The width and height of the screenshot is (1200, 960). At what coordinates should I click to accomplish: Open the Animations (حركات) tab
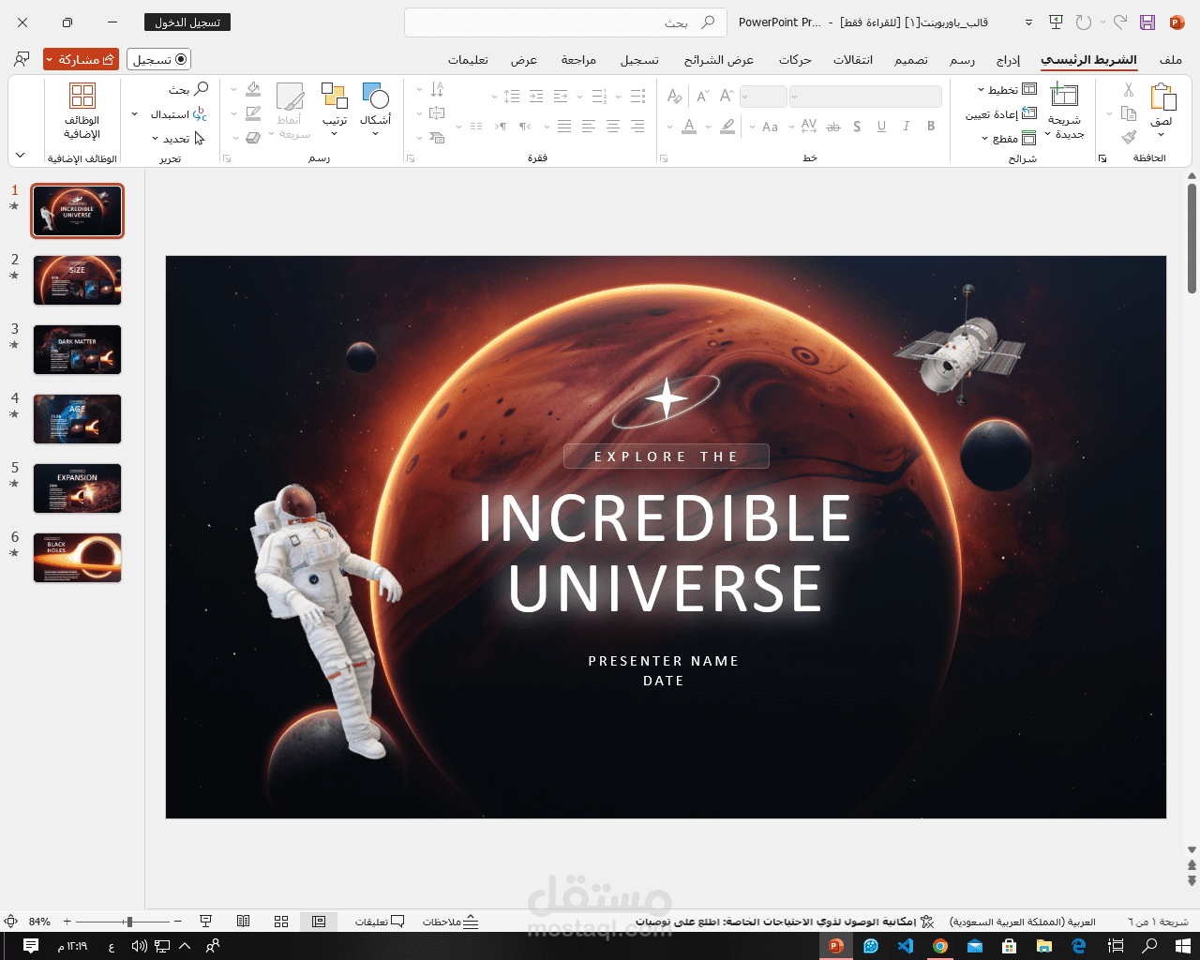[795, 60]
